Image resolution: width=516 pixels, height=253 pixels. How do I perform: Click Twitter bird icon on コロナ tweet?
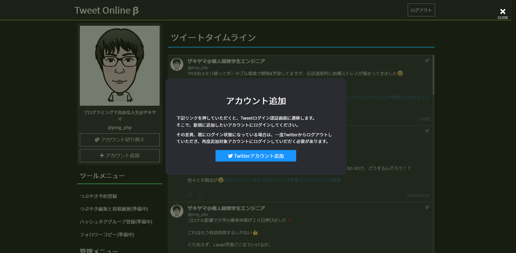point(427,207)
